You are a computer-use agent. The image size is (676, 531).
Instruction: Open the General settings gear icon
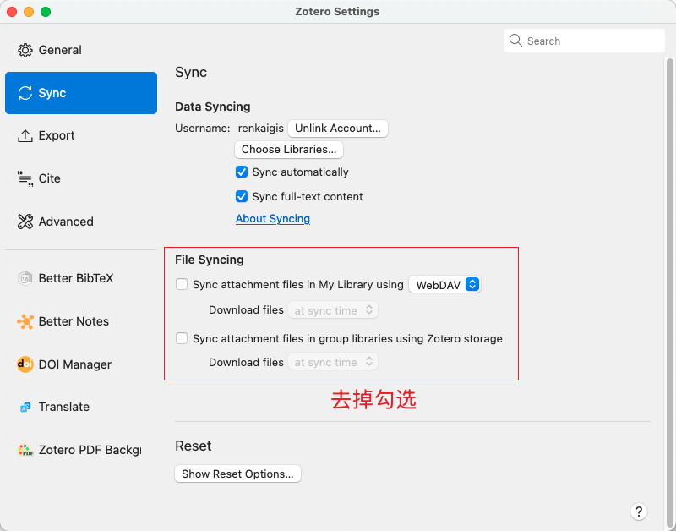pyautogui.click(x=25, y=50)
